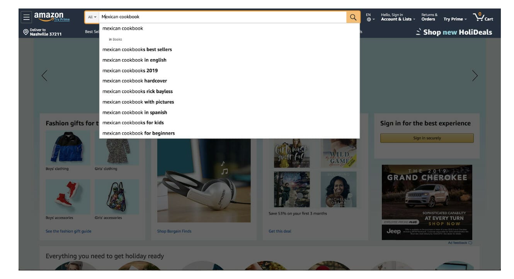Open the shopping cart
514x279 pixels.
click(483, 17)
